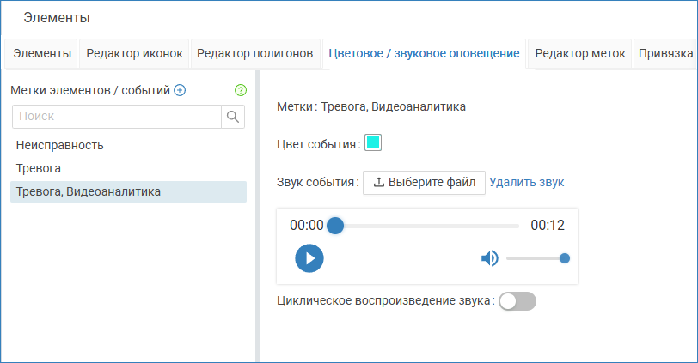
Task: Click the search magnifier icon
Action: tap(233, 117)
